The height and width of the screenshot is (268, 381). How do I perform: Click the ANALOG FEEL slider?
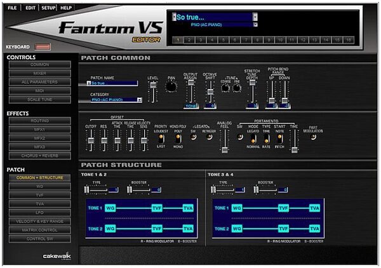pos(225,150)
